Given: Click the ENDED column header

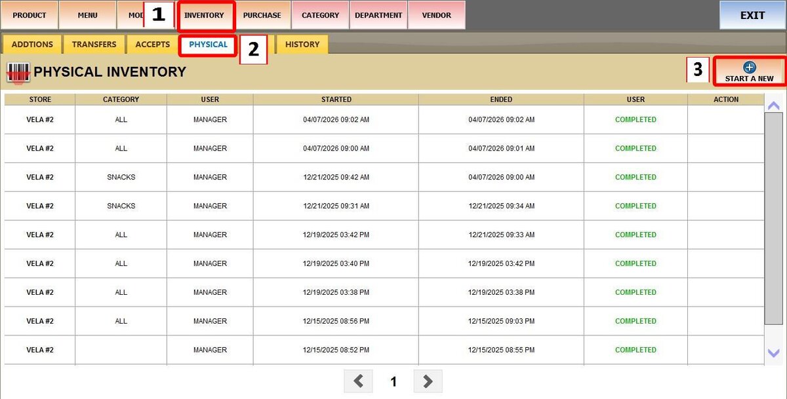Looking at the screenshot, I should pos(501,100).
